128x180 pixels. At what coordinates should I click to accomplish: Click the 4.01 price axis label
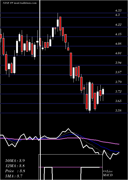click(118, 53)
